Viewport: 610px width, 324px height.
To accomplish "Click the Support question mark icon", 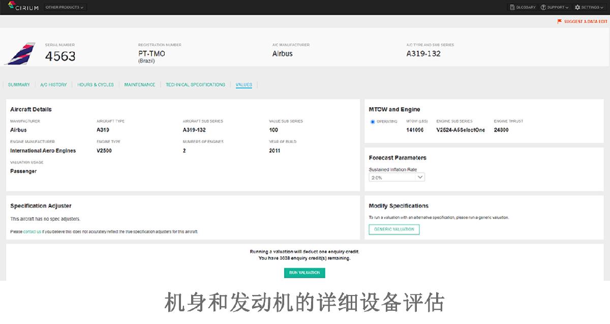I will click(543, 7).
